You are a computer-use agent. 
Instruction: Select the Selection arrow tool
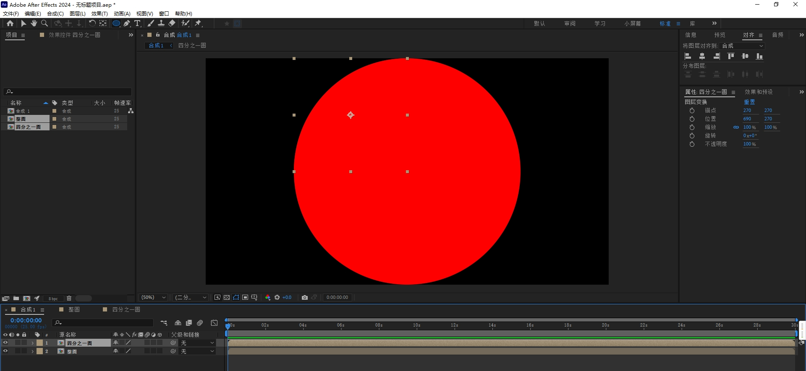[24, 23]
